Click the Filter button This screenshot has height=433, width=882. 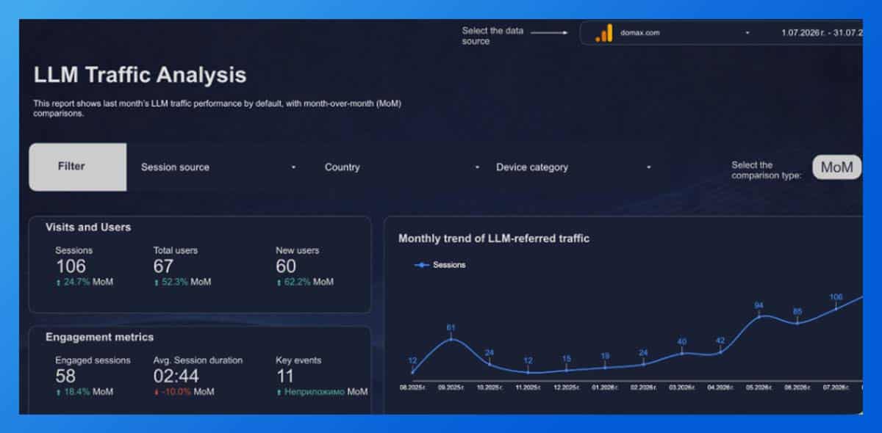pos(77,167)
